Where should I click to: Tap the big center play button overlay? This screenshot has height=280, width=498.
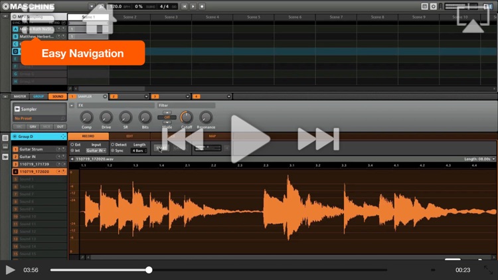click(x=250, y=139)
